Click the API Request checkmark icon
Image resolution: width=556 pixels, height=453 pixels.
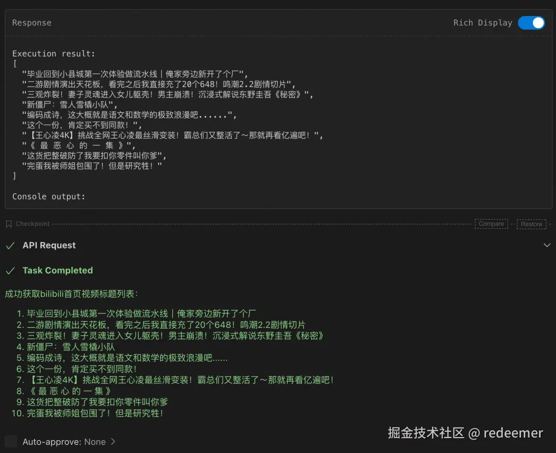(10, 246)
